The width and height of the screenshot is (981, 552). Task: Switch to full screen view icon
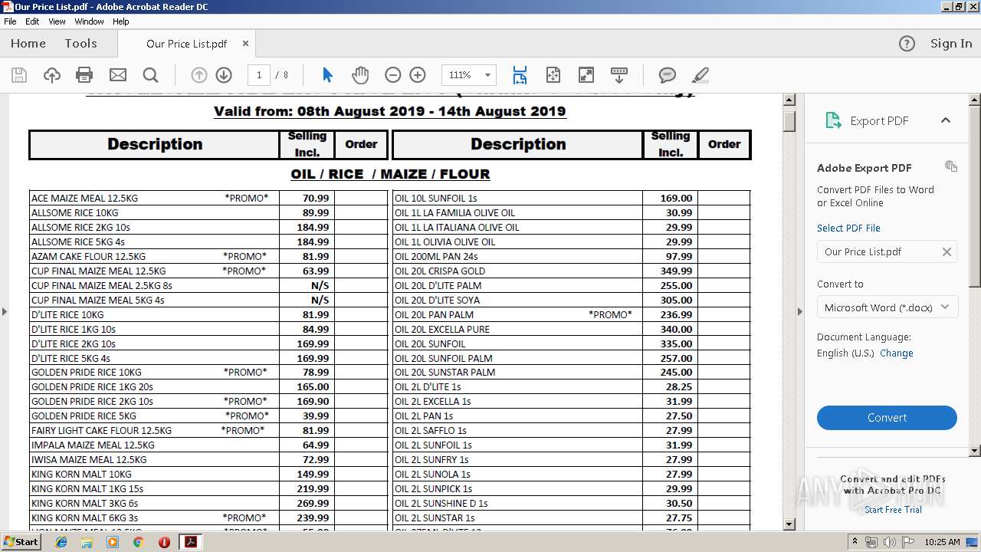click(x=586, y=75)
